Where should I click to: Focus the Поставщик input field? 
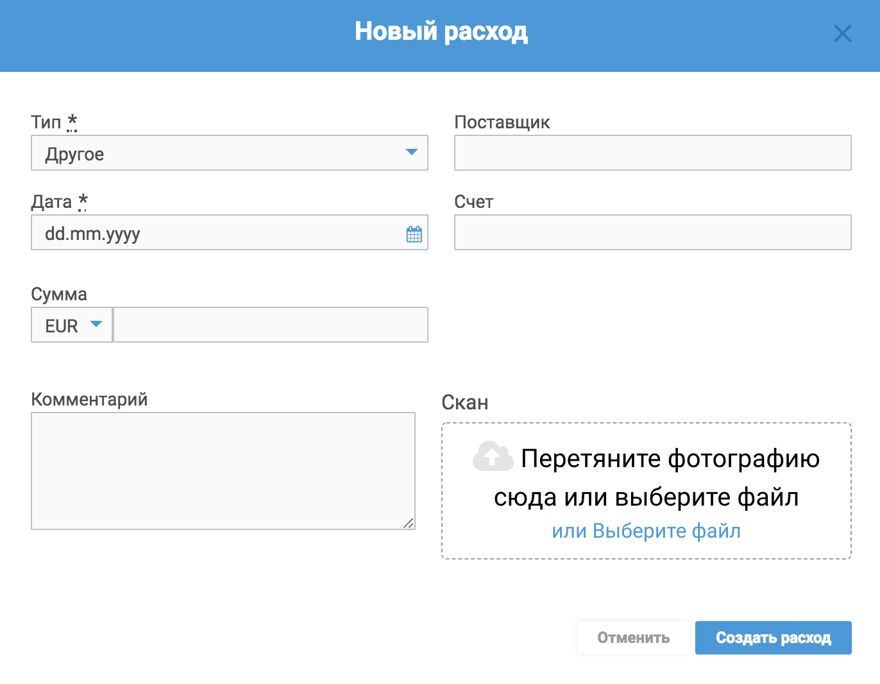click(653, 153)
